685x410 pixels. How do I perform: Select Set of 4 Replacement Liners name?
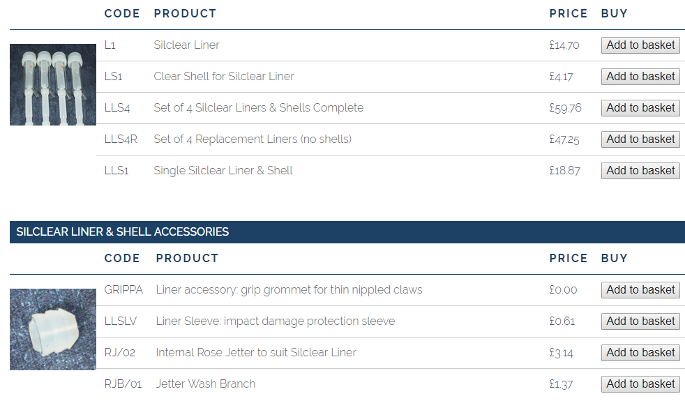[x=253, y=139]
